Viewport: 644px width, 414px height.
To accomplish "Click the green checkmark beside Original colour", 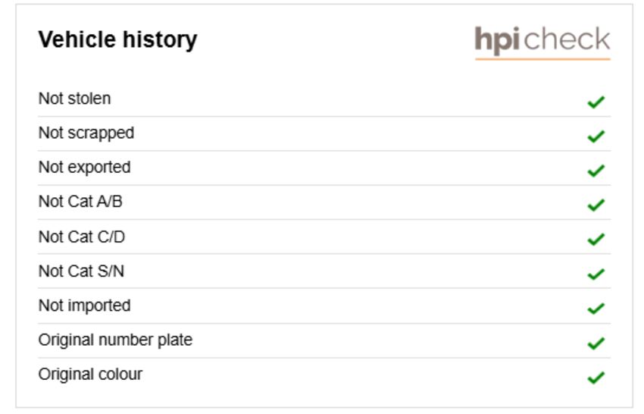I will (596, 378).
